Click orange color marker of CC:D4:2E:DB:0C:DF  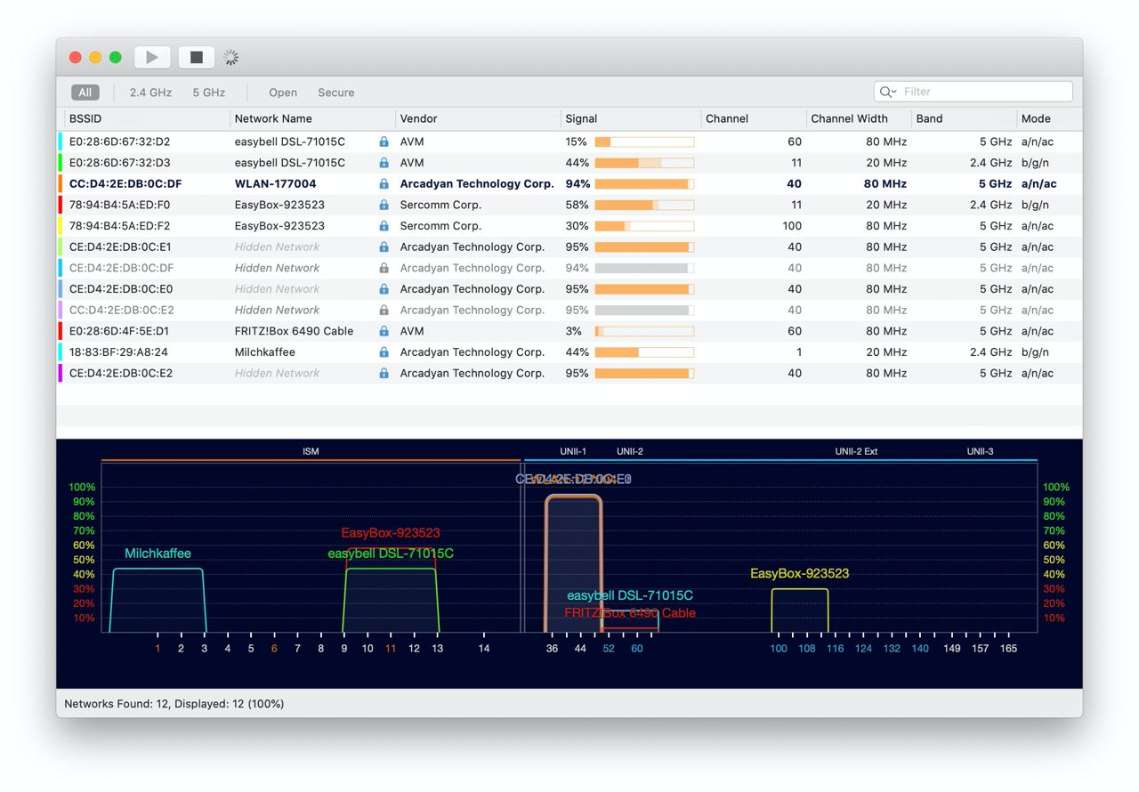pos(60,184)
